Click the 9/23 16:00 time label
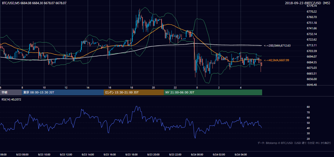This screenshot has width=334, height=157. pyautogui.click(x=110, y=155)
